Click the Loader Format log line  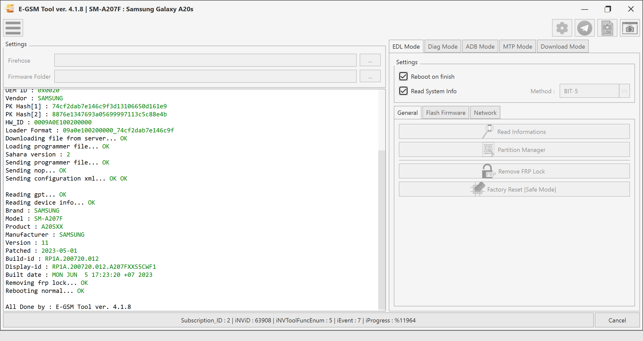90,130
